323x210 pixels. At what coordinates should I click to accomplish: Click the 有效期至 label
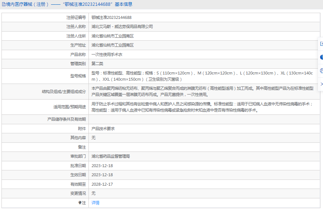click(x=78, y=184)
